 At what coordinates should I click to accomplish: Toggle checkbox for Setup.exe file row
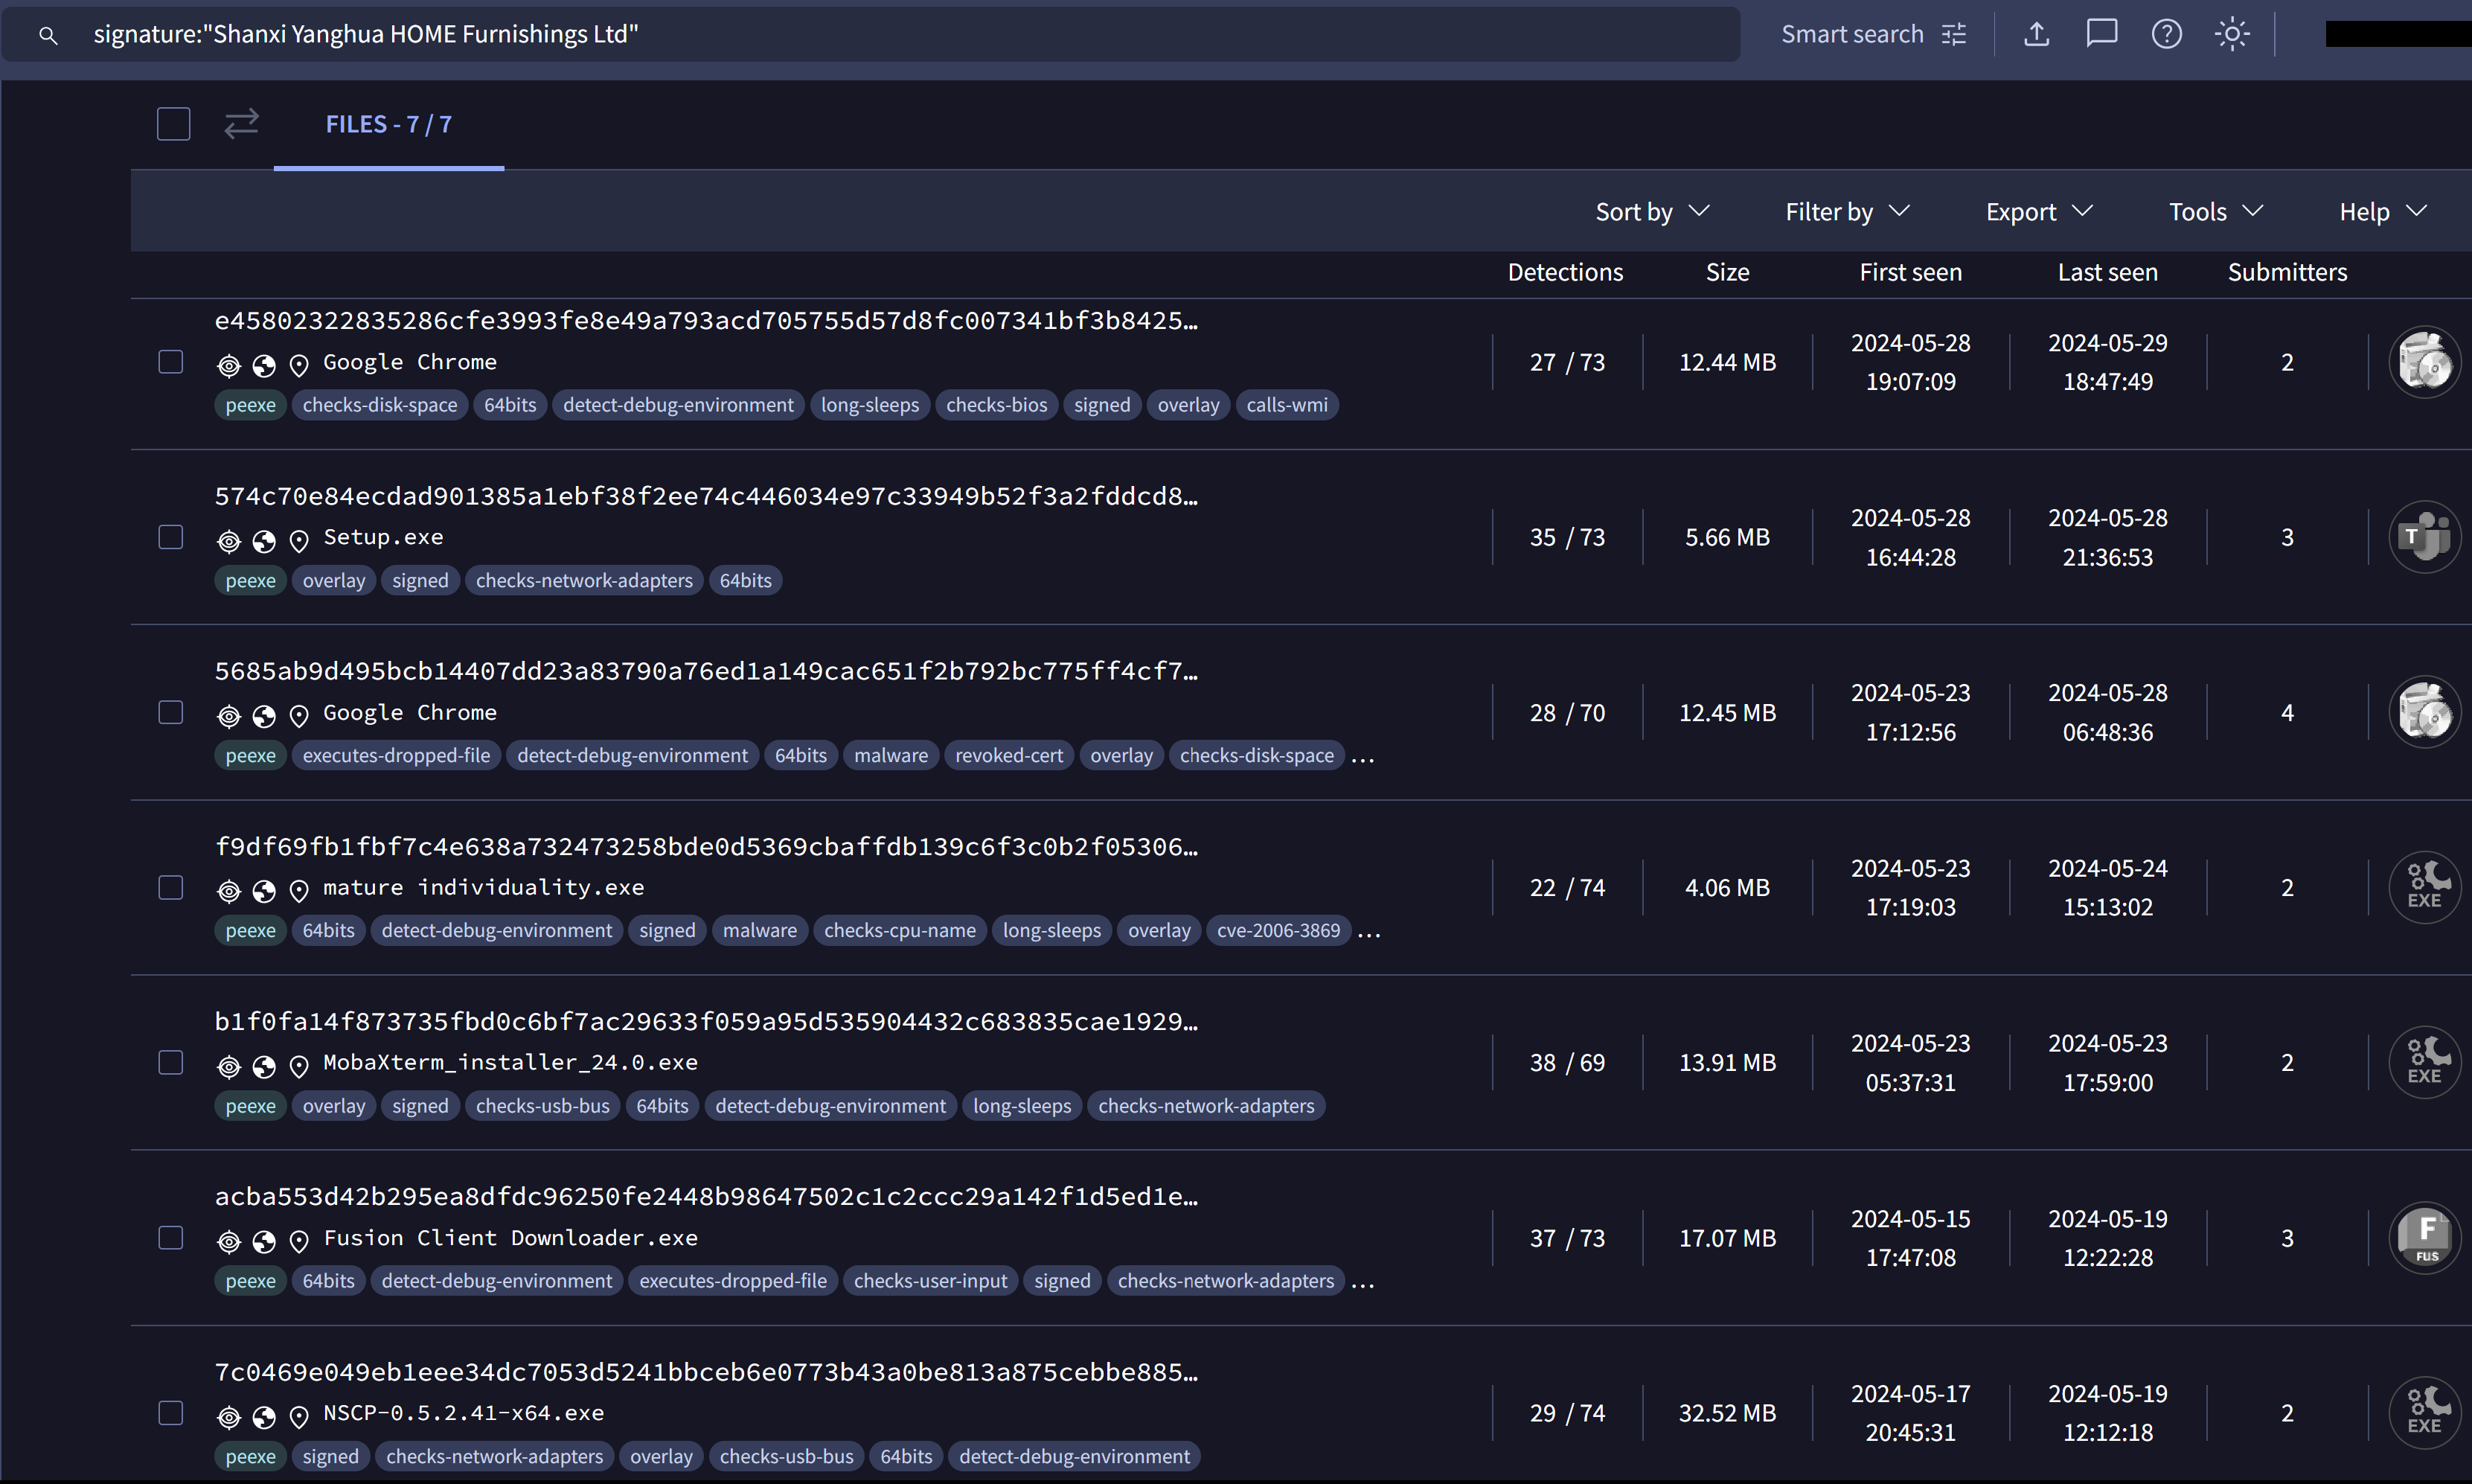[171, 537]
